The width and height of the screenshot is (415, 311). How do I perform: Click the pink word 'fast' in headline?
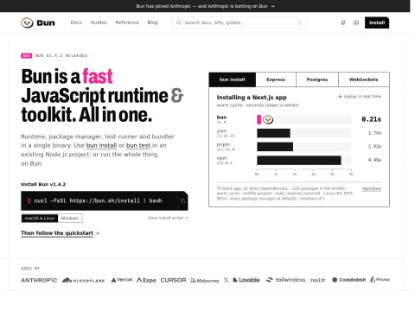(x=98, y=77)
